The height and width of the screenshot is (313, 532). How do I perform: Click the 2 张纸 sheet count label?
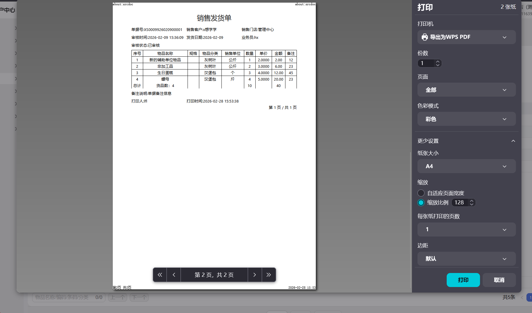pos(508,7)
